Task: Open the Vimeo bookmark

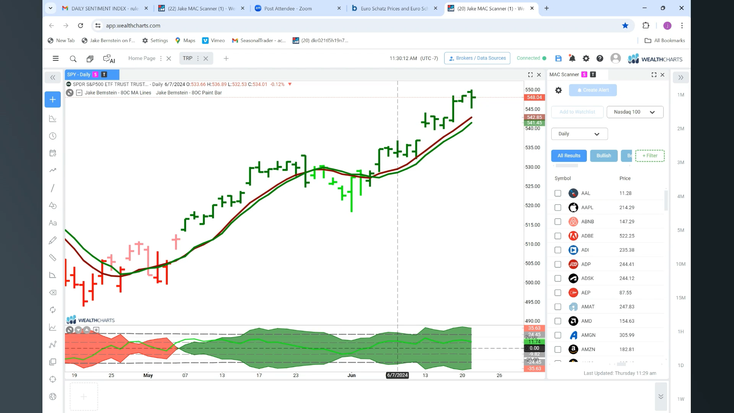Action: pyautogui.click(x=213, y=41)
